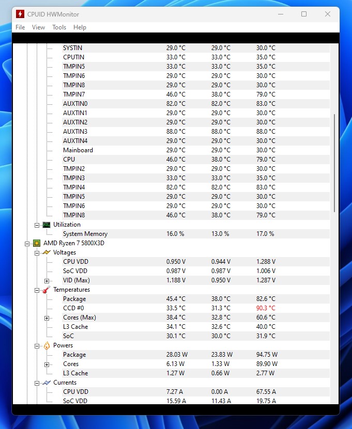Select the TMPIN3 row
Viewport: 352px width, 429px height.
[196, 178]
